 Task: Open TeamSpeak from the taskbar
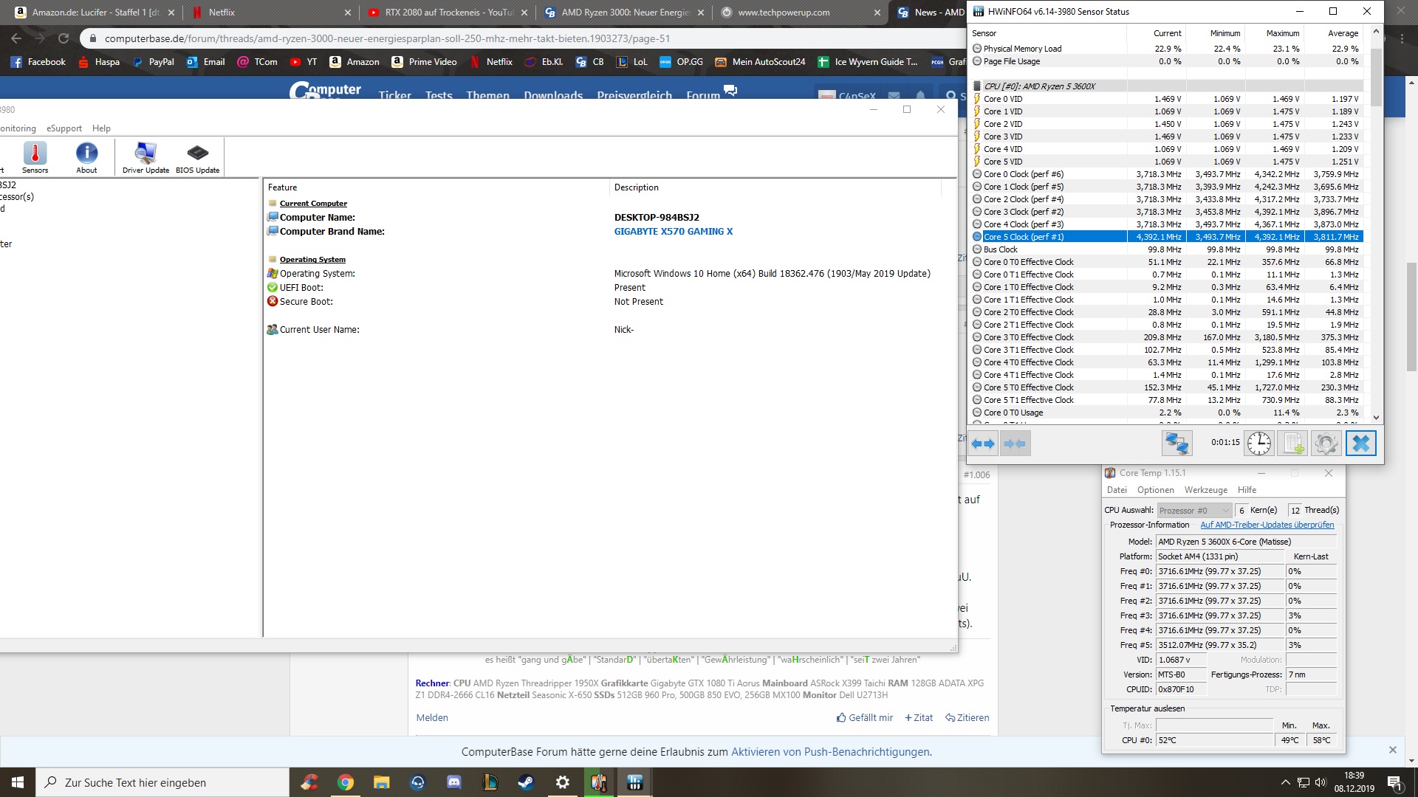tap(418, 782)
